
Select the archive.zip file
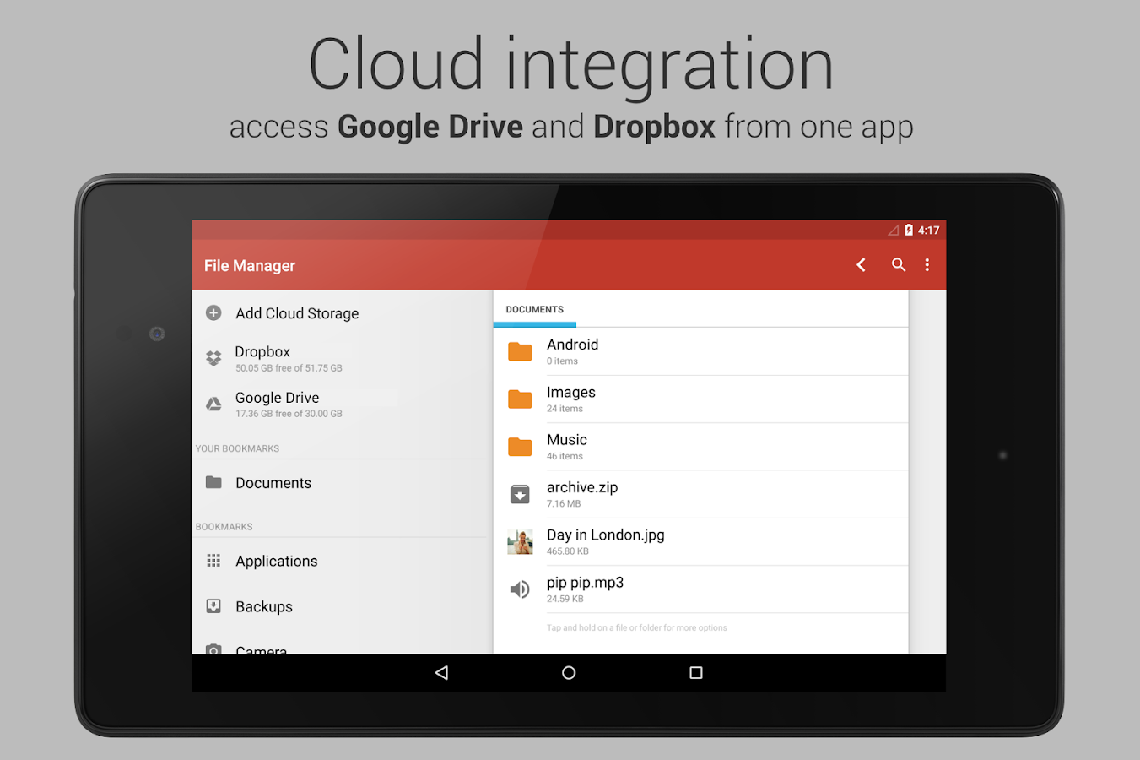pos(700,494)
